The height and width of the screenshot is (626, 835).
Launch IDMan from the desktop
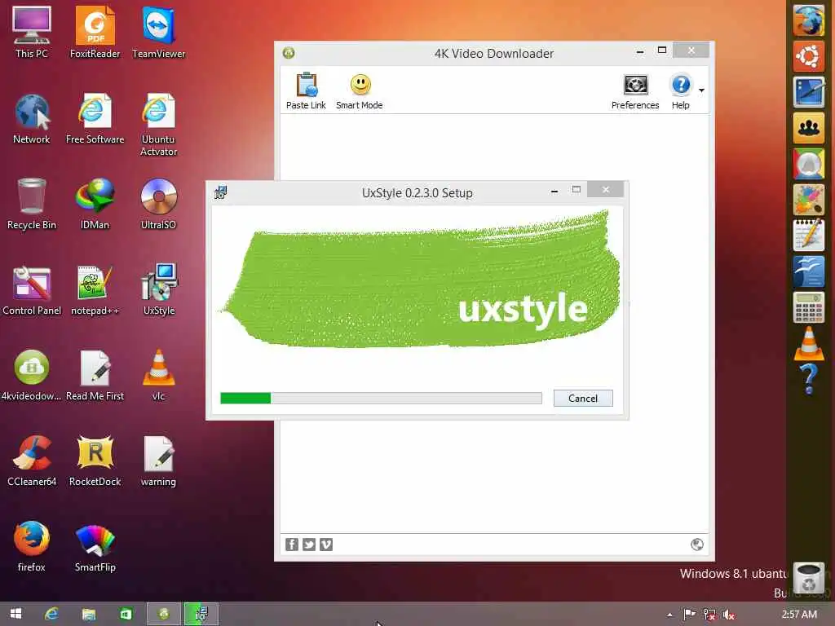[95, 203]
